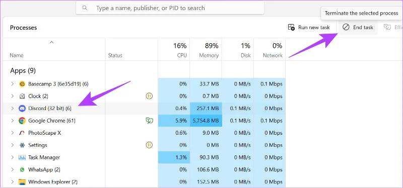Expand the Settings process row

click(12, 145)
